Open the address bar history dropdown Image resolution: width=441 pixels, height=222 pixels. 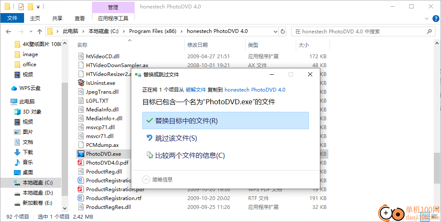pos(276,32)
